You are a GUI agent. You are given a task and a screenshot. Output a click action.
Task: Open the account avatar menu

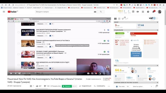(x=160, y=12)
